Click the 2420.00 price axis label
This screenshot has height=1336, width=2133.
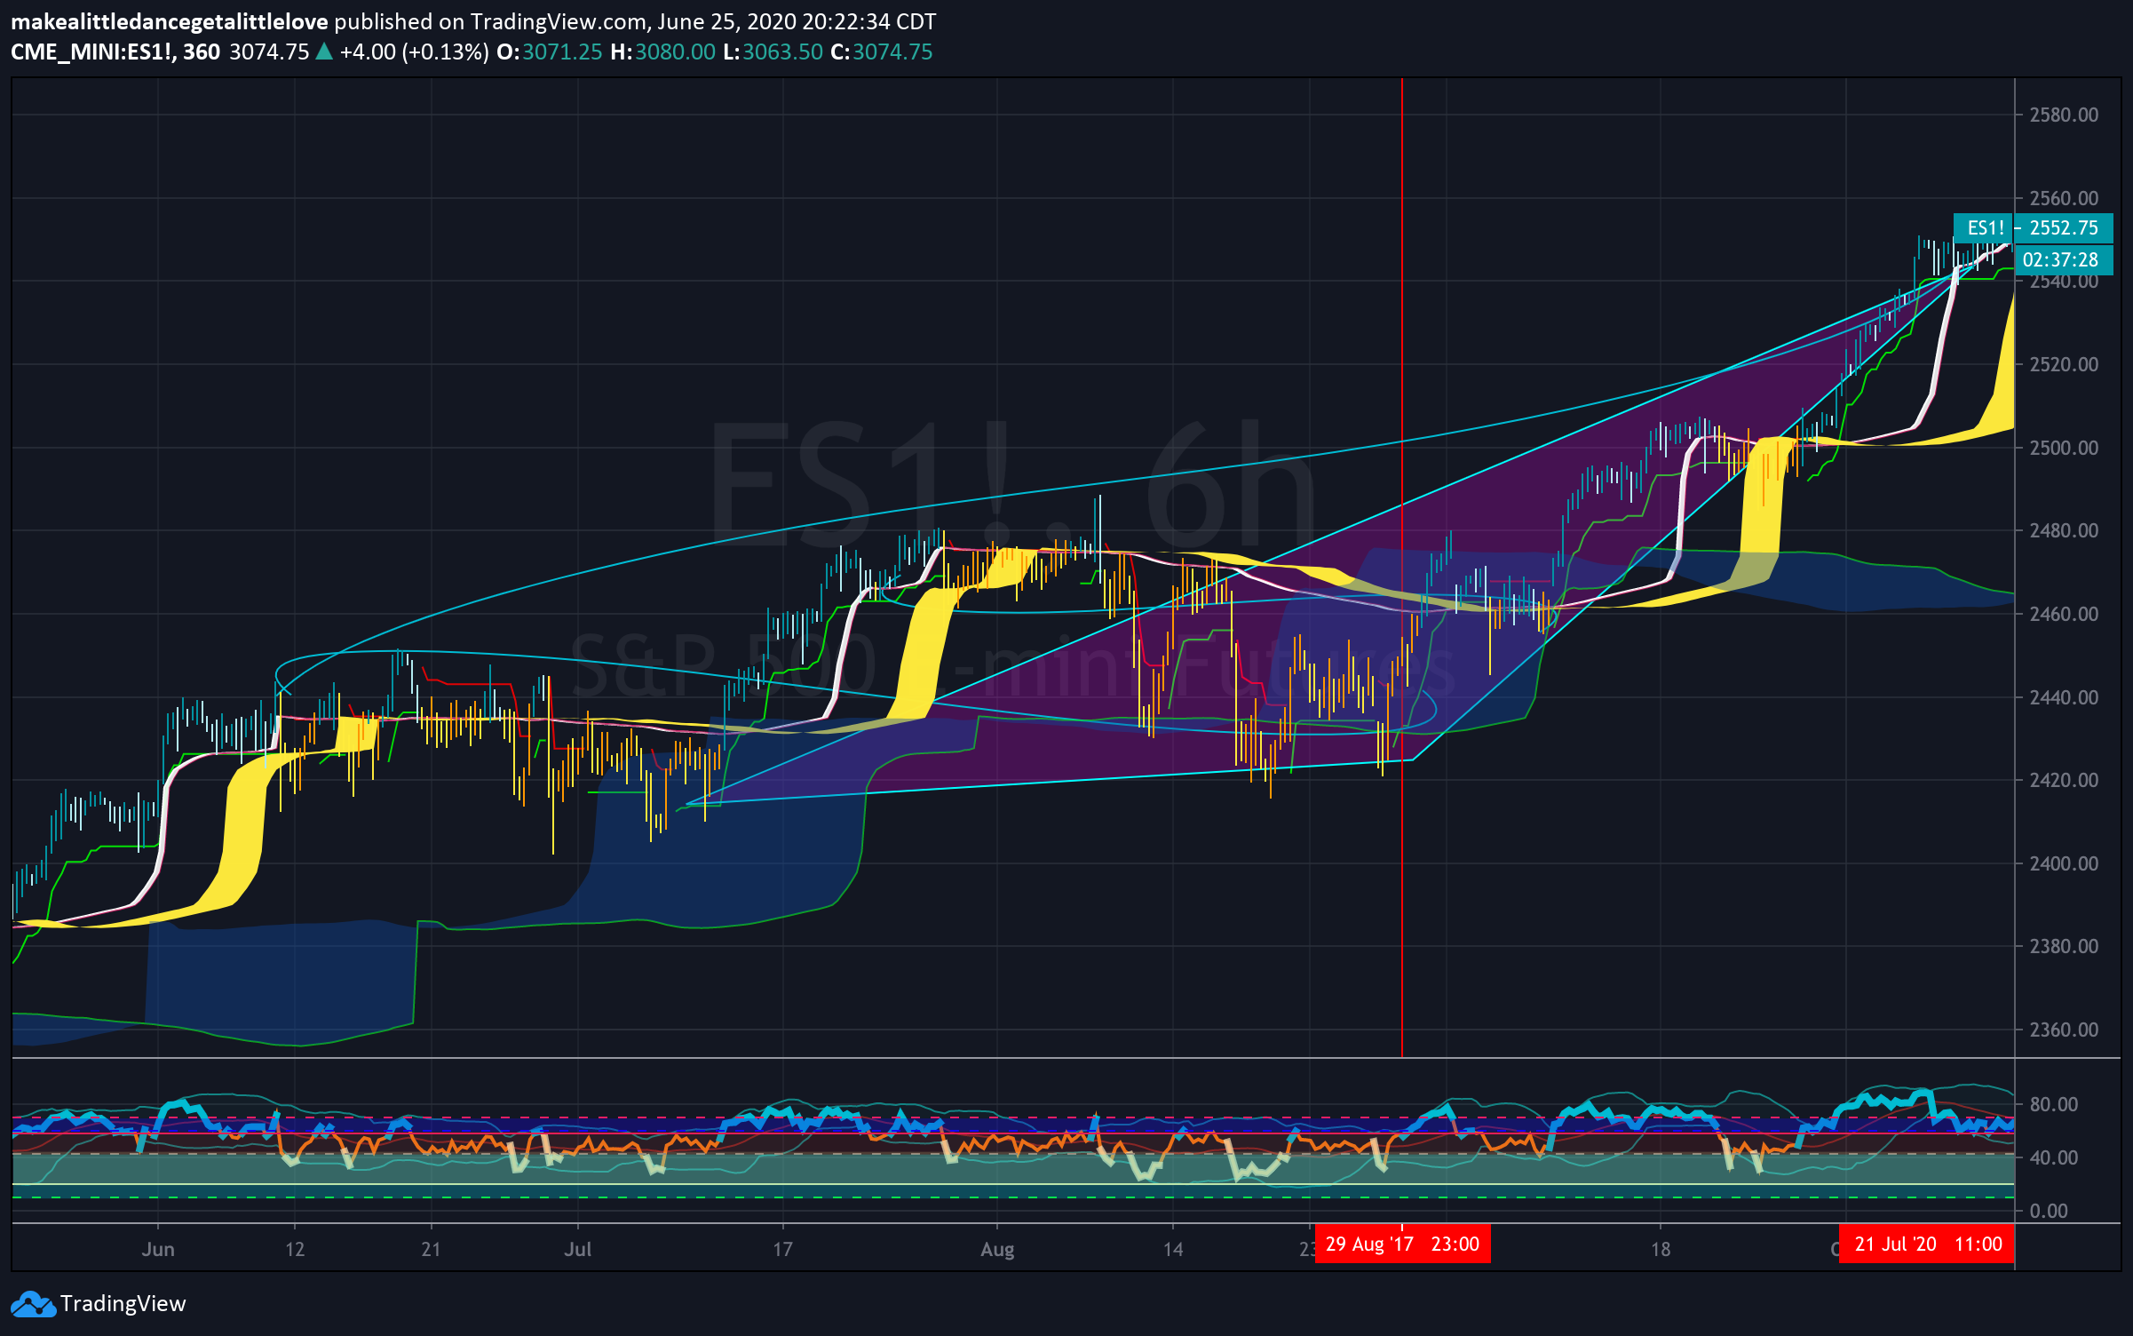[x=2064, y=780]
